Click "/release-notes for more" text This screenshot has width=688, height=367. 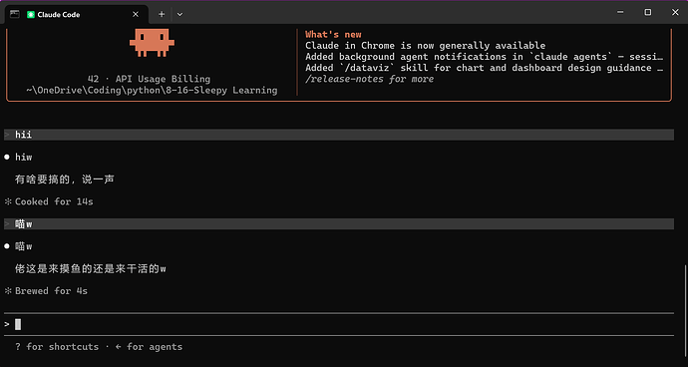[370, 79]
